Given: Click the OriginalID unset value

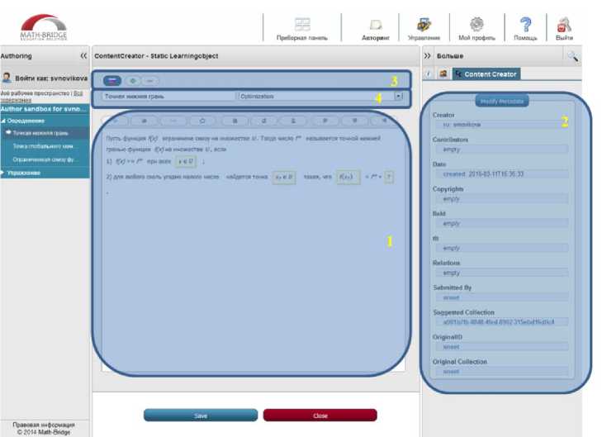Looking at the screenshot, I should coord(502,347).
